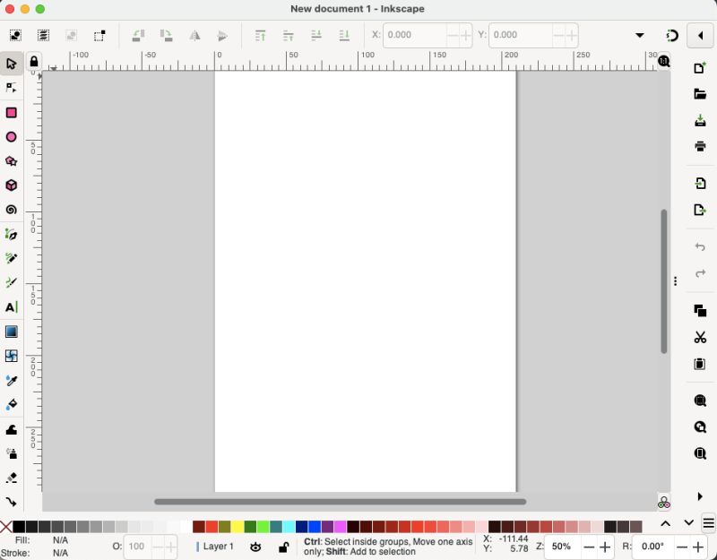Toggle the guide lock above the rulers
This screenshot has width=717, height=560.
click(33, 63)
